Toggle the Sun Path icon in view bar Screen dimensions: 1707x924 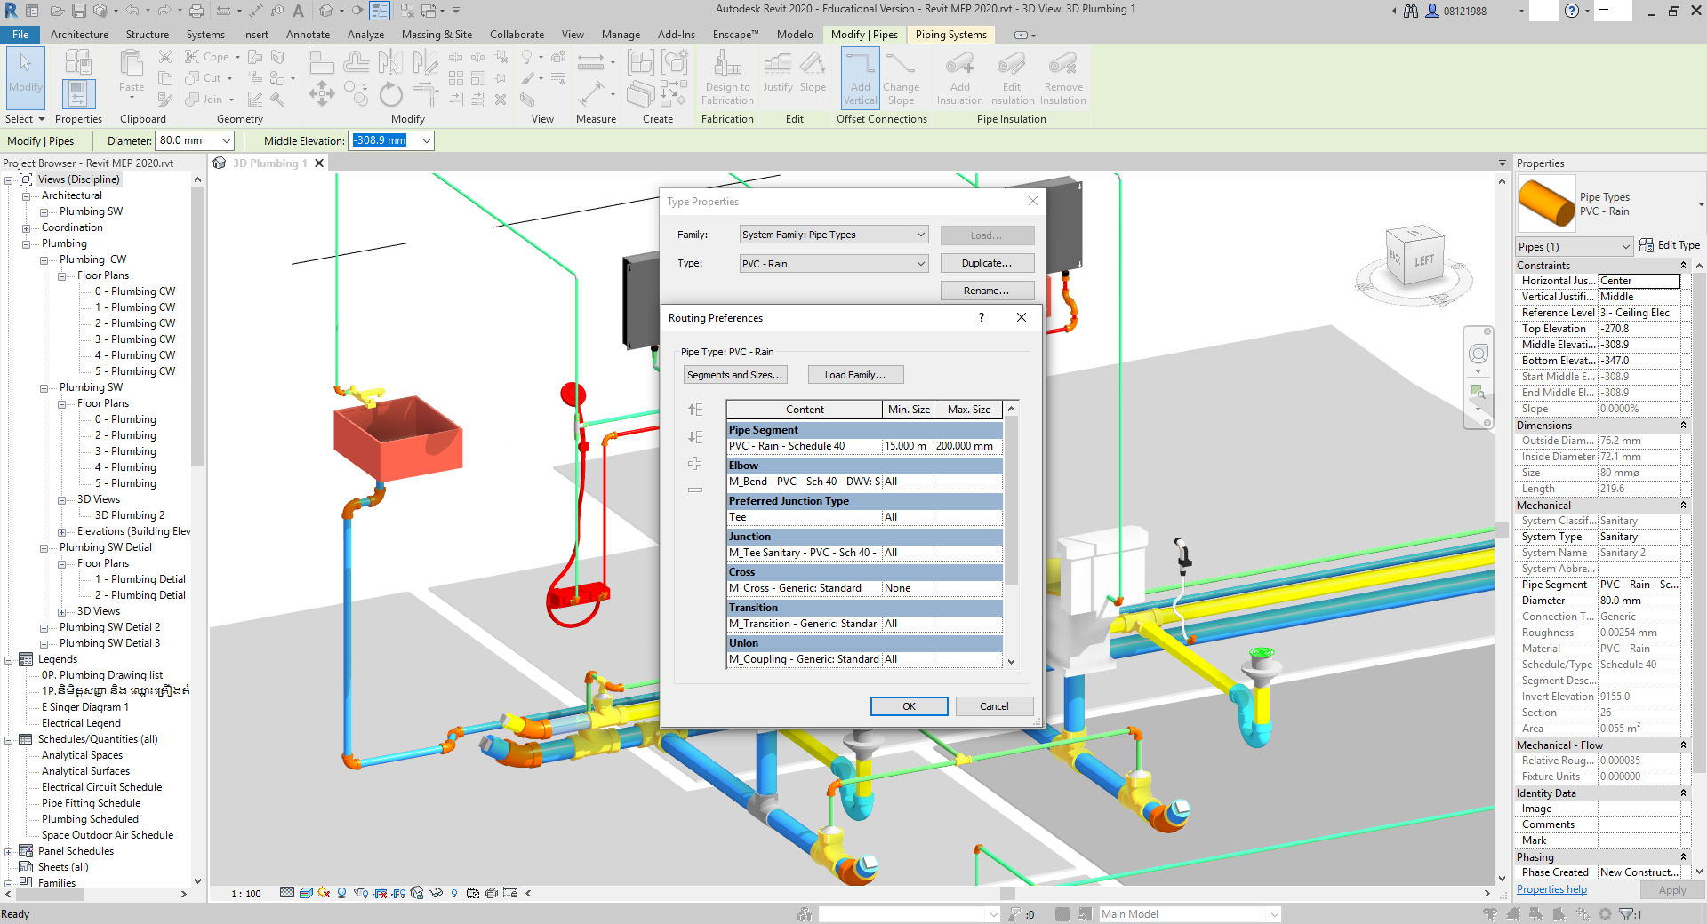pos(324,893)
